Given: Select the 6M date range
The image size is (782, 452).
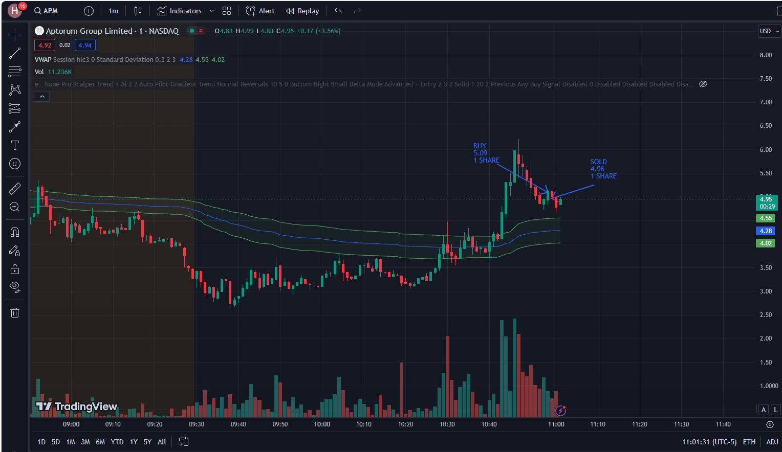Looking at the screenshot, I should pos(100,442).
